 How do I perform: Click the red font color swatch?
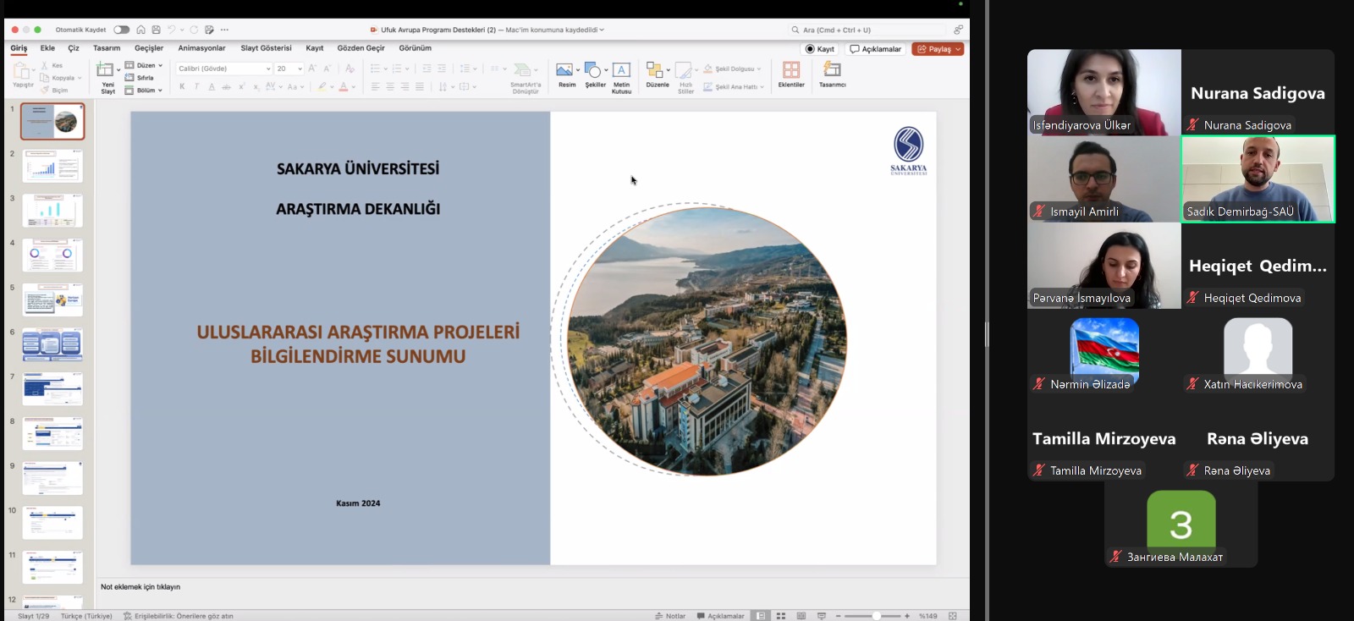tap(344, 86)
